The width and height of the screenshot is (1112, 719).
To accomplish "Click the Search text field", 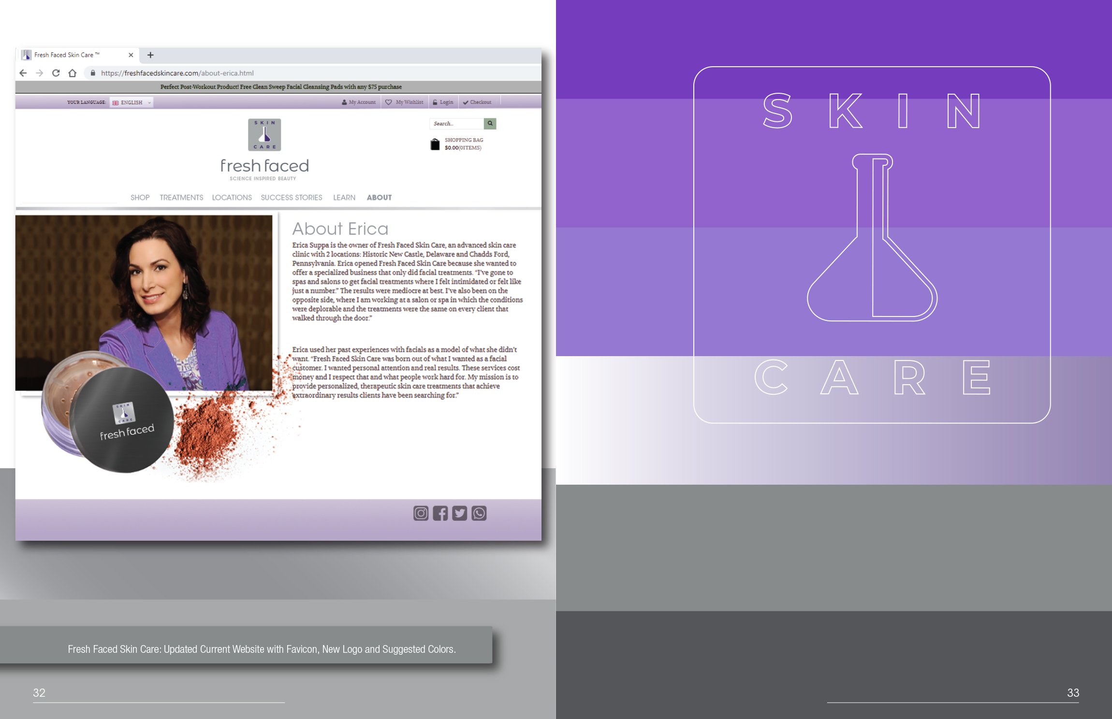I will [x=456, y=124].
